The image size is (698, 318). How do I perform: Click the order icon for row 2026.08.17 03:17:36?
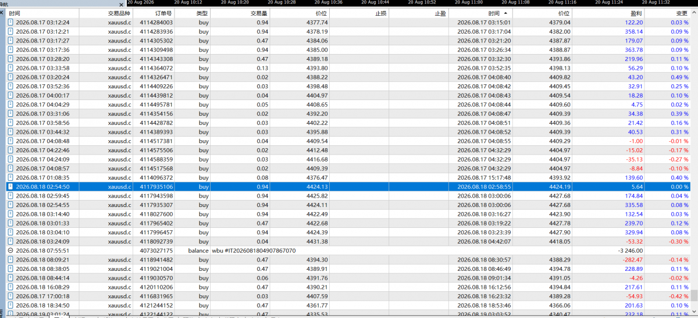click(10, 50)
